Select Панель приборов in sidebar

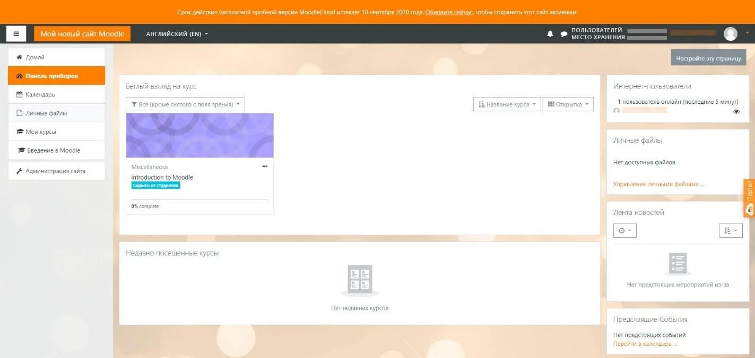56,76
